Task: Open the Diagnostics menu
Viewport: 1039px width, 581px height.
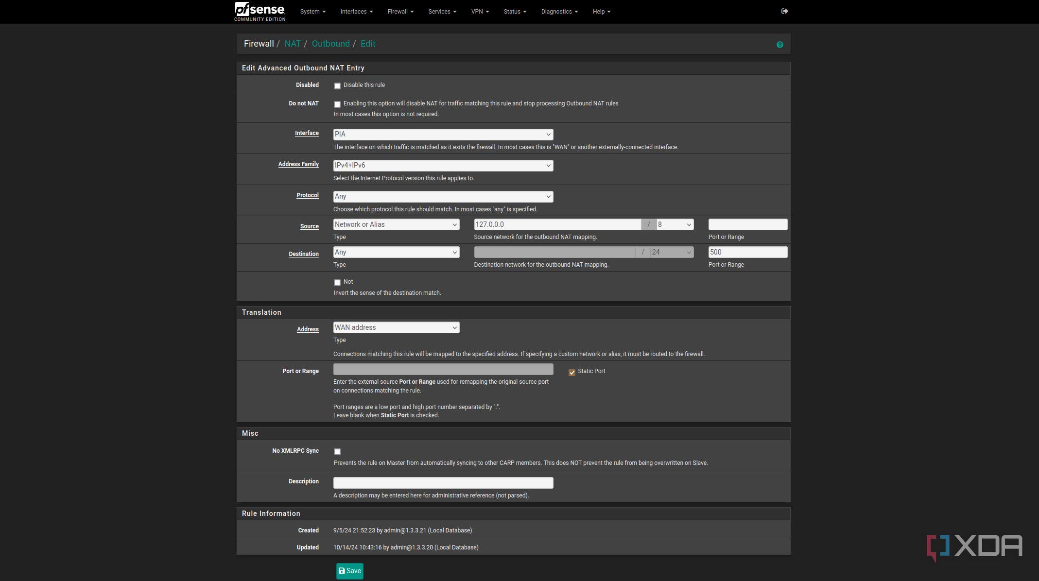Action: click(x=559, y=11)
